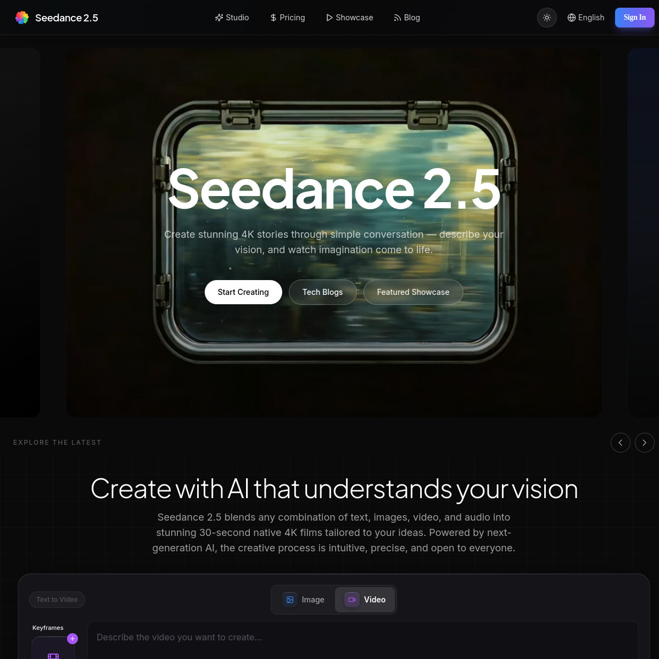Click the previous slide preview on left edge
Viewport: 659px width, 659px height.
point(20,233)
